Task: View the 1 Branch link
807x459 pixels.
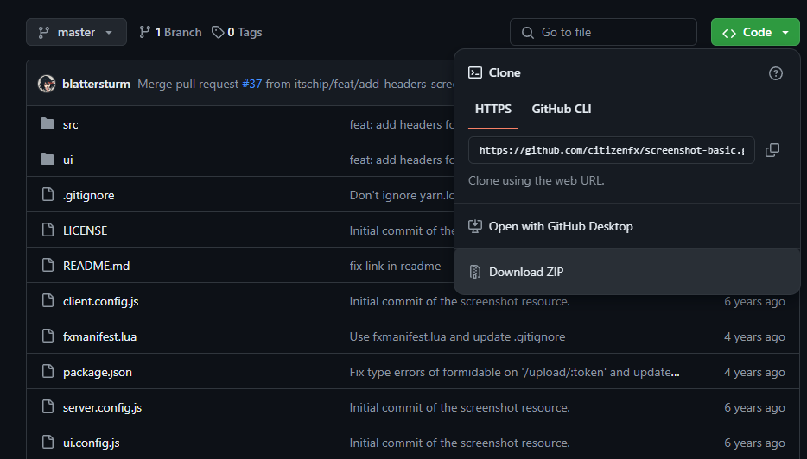Action: 170,32
